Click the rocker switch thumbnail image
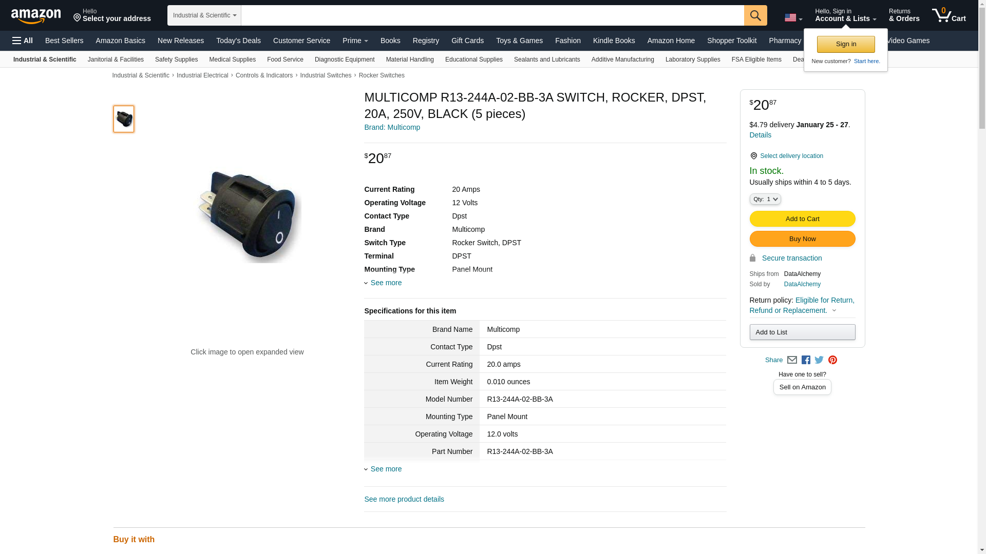This screenshot has height=554, width=986. tap(124, 119)
